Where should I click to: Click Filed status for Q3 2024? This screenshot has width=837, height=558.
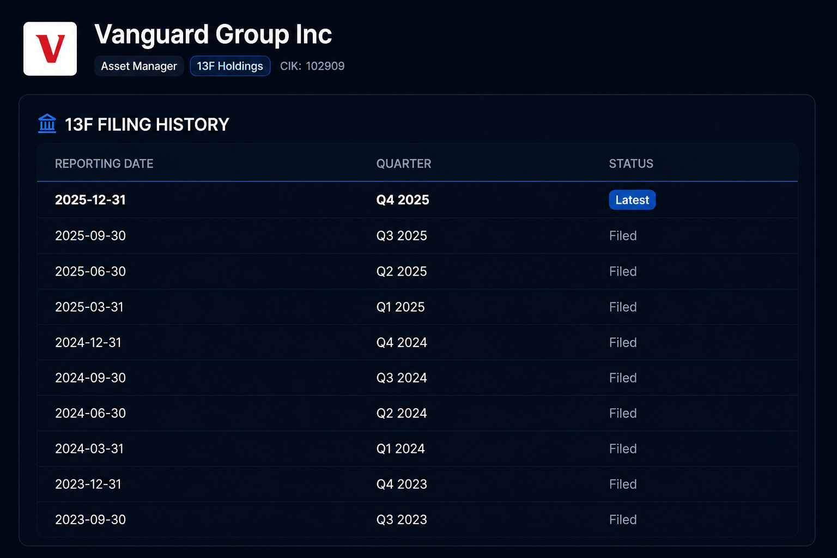(623, 378)
